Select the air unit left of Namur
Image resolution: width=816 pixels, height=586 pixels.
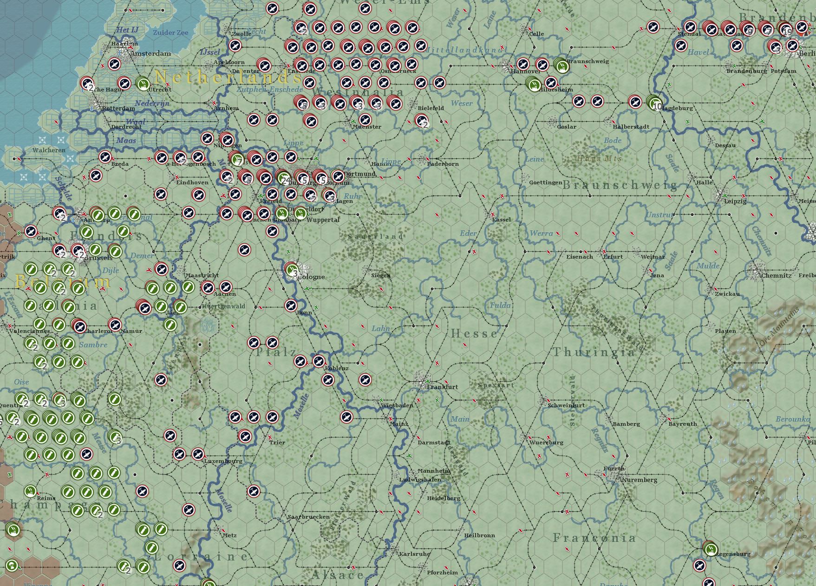(115, 324)
